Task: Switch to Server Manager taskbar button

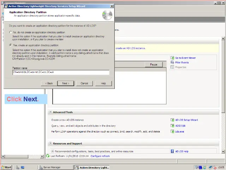Action: (56, 168)
